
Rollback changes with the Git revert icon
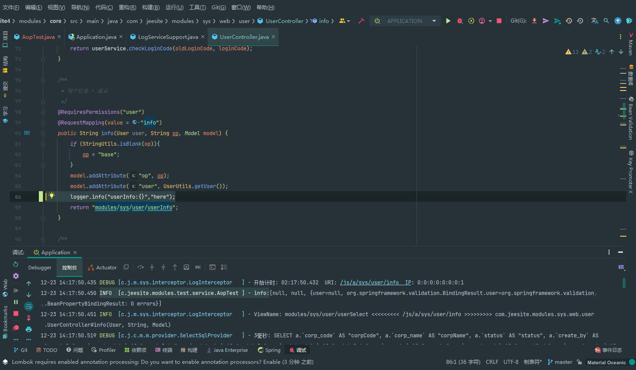pyautogui.click(x=580, y=21)
